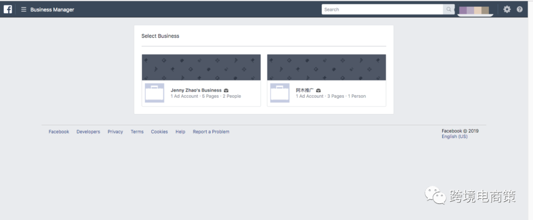533x220 pixels.
Task: Open the hamburger menu next to Business Manager
Action: (24, 9)
